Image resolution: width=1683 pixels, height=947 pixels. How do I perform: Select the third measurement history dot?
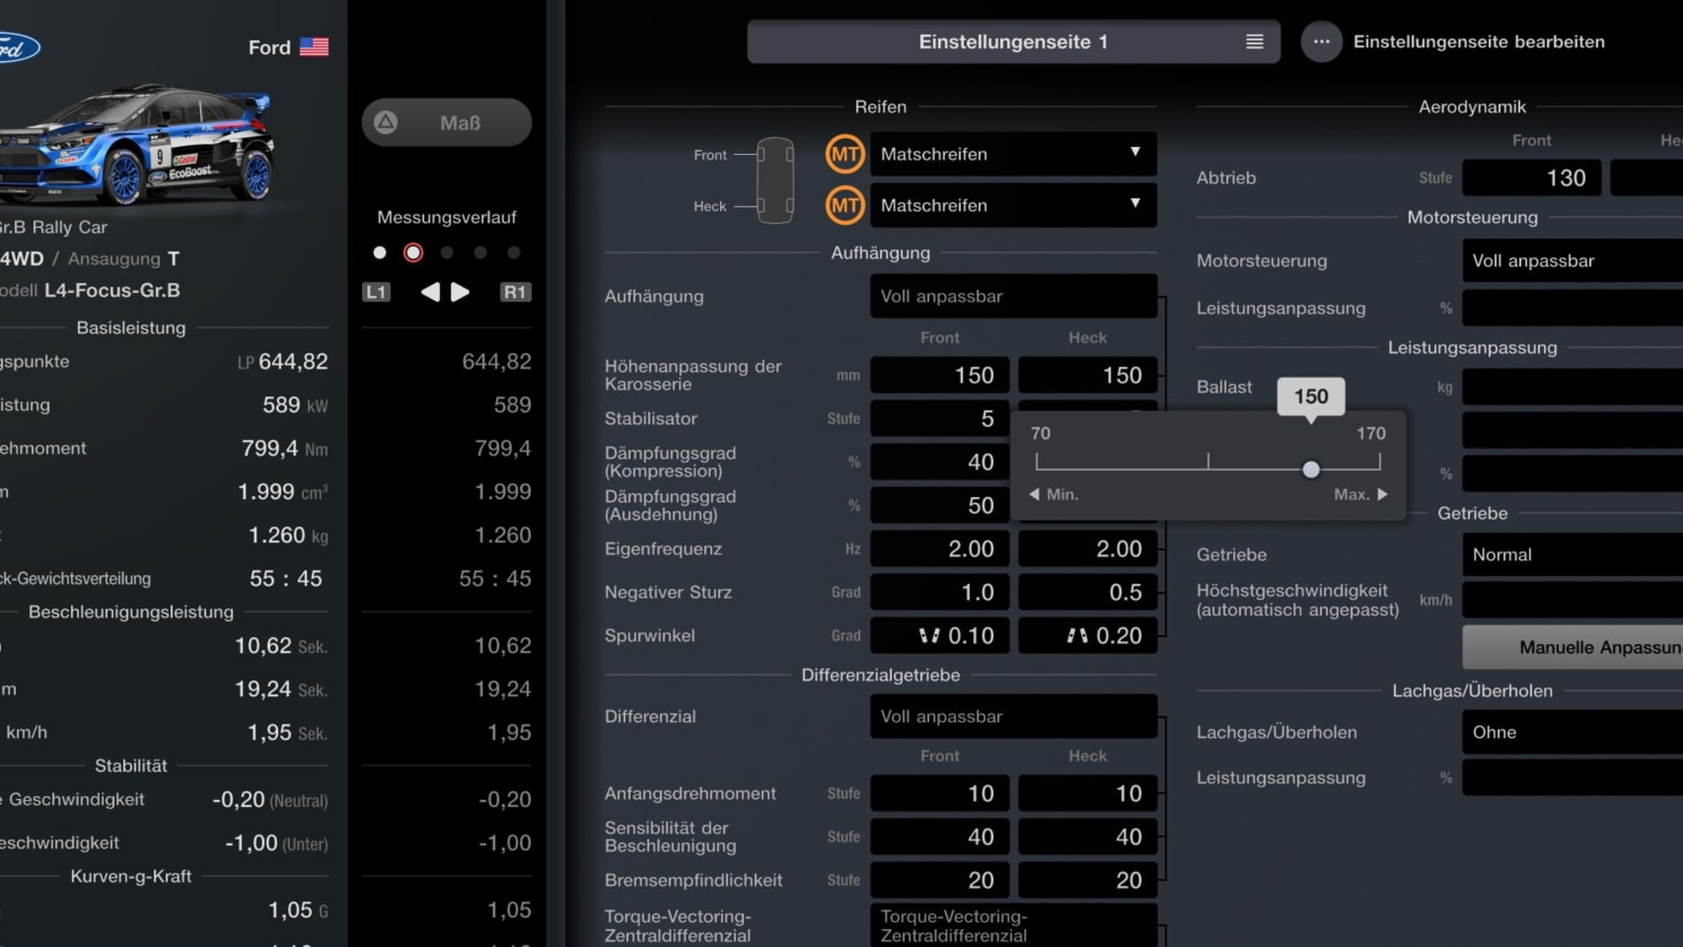[446, 253]
